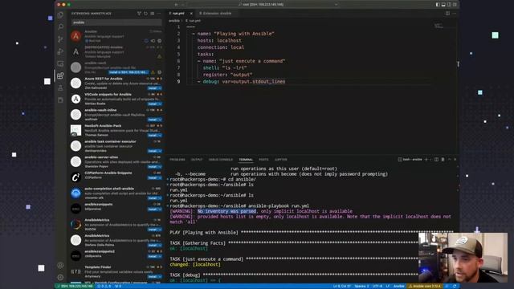Open the Run and Debug view

(x=60, y=51)
